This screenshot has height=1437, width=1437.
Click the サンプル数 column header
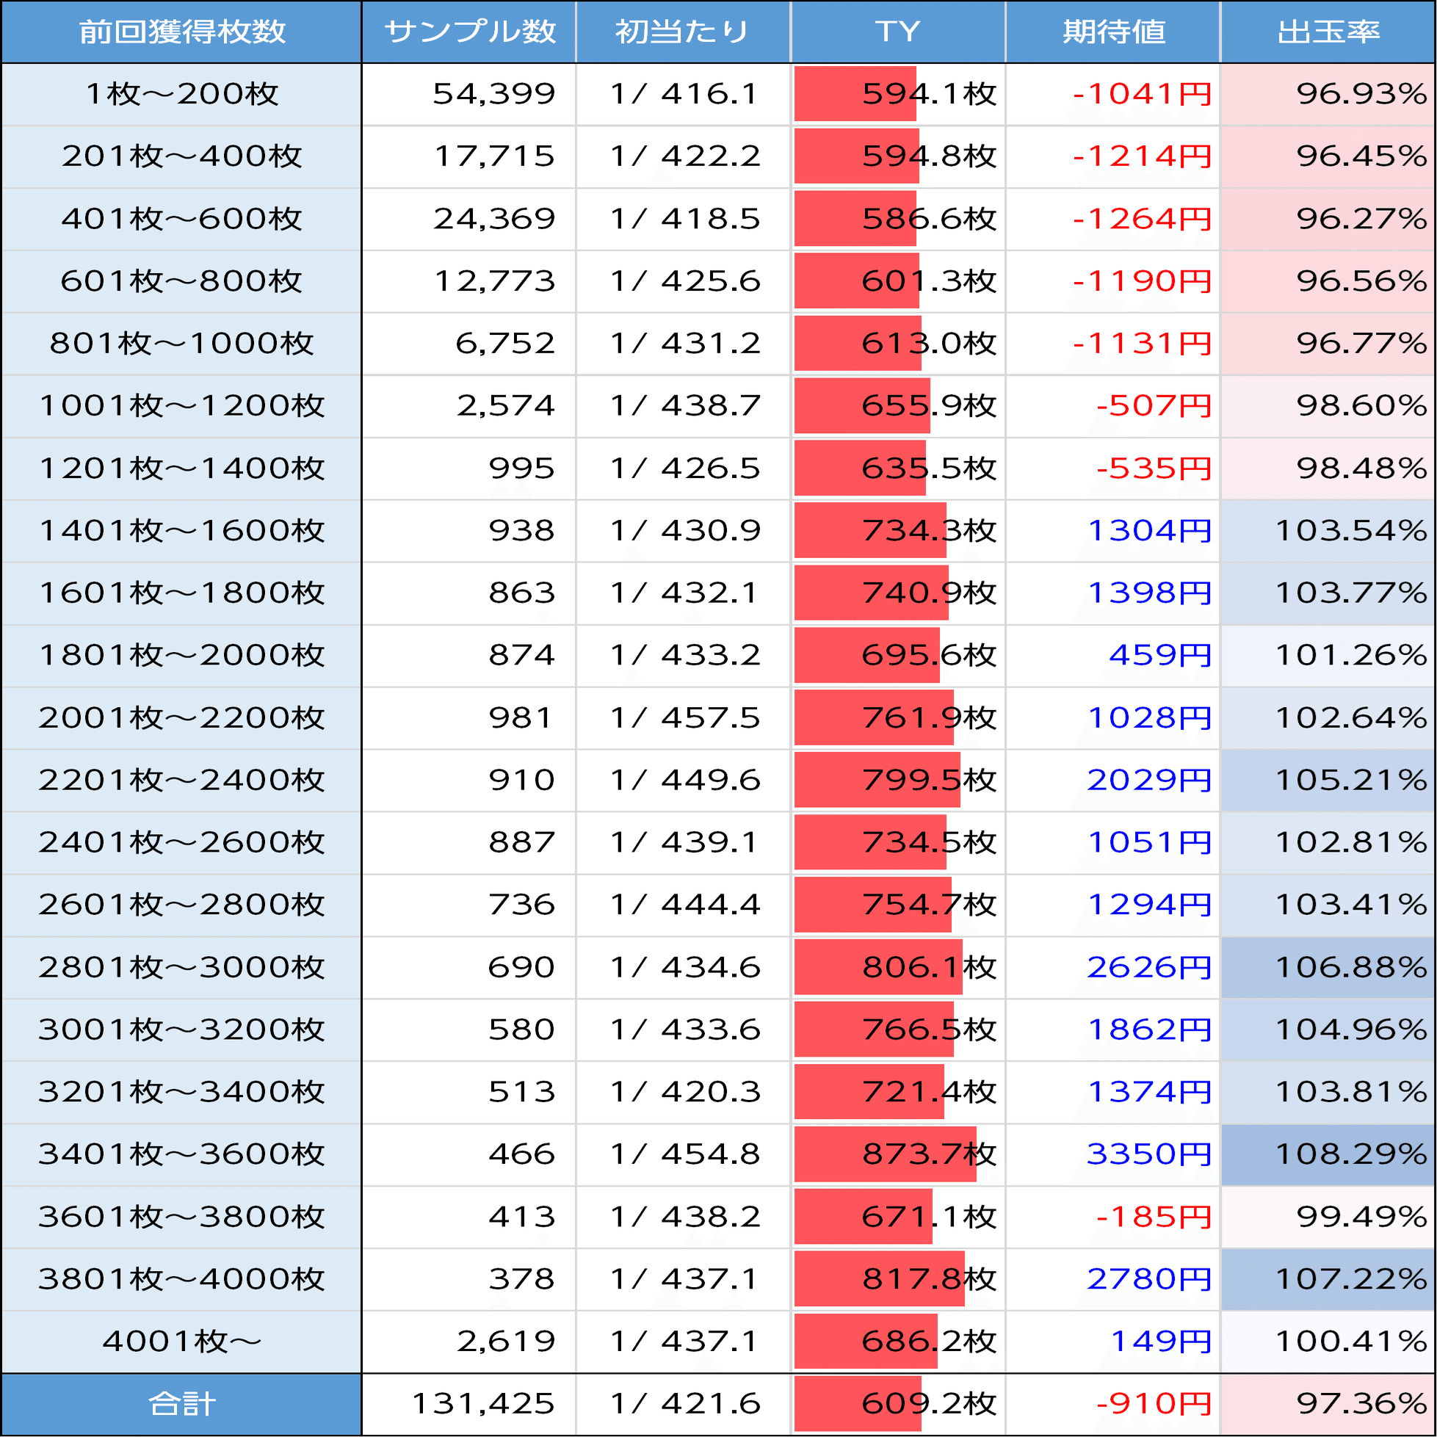click(x=469, y=32)
